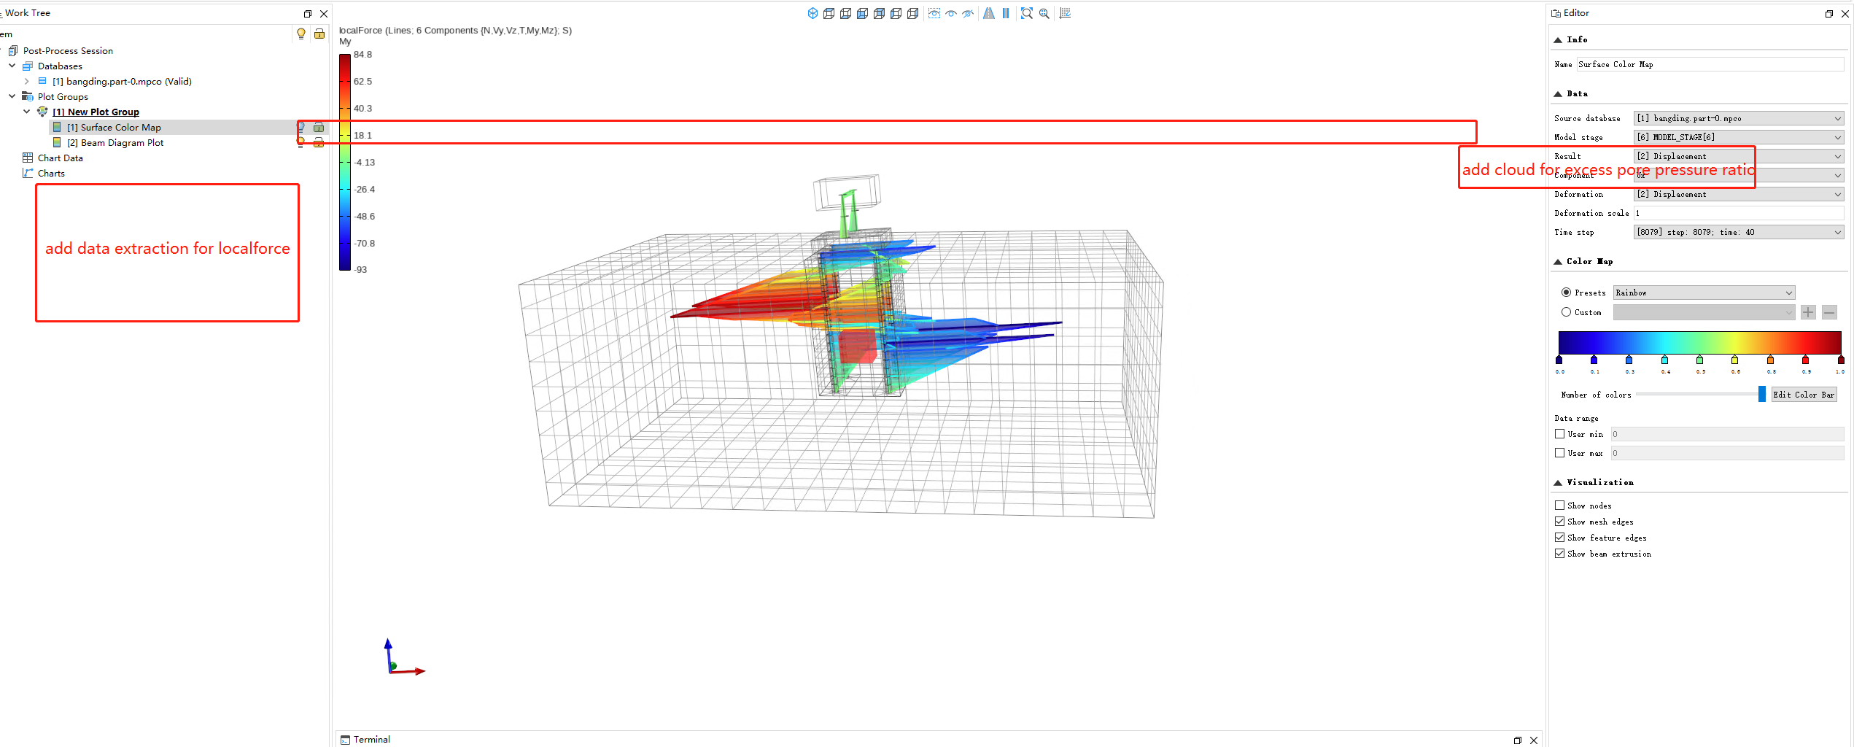1854x747 pixels.
Task: Select Post-Process Session tree item
Action: (68, 50)
